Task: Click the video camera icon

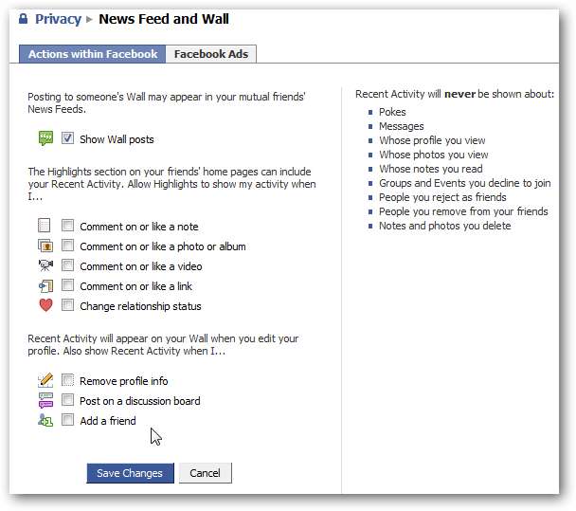Action: coord(45,265)
